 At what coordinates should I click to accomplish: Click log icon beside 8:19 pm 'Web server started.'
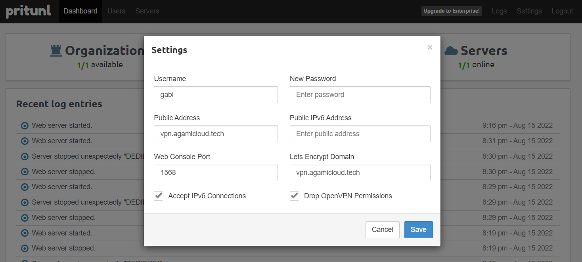25,233
